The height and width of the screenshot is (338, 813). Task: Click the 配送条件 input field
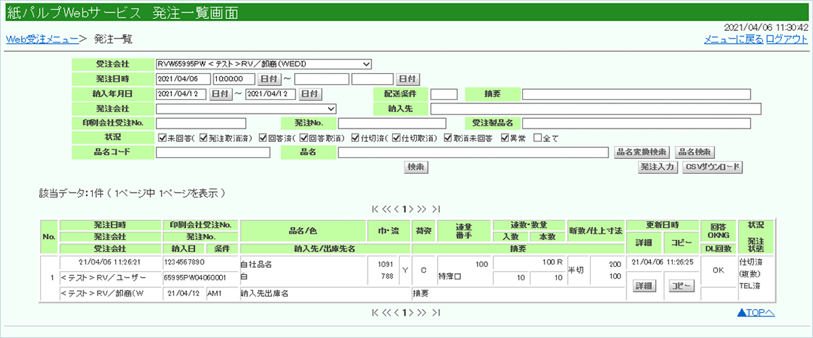[x=444, y=94]
